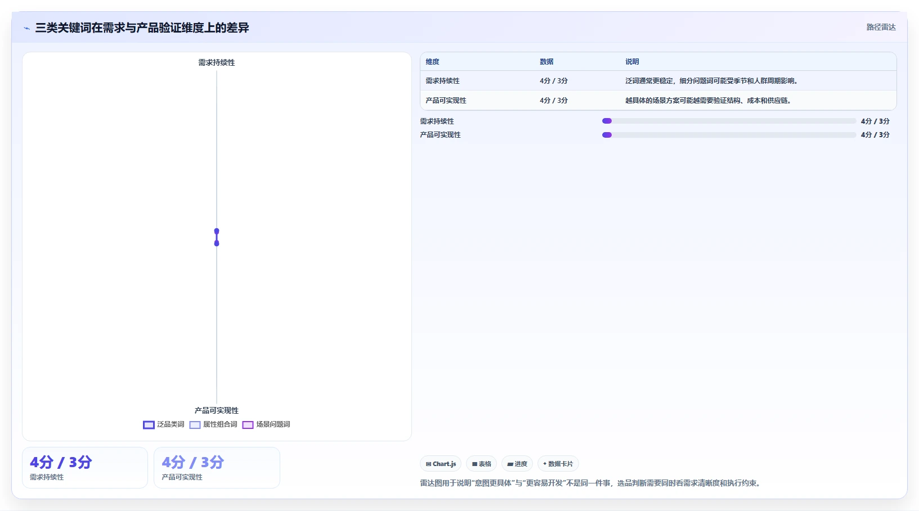Toggle the 场景问题词 legend swatch
Image resolution: width=919 pixels, height=511 pixels.
(x=248, y=425)
